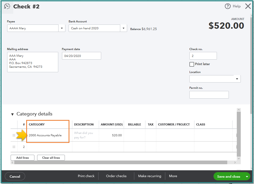Click the DESCRIPTION column header
254x184 pixels.
(84, 124)
